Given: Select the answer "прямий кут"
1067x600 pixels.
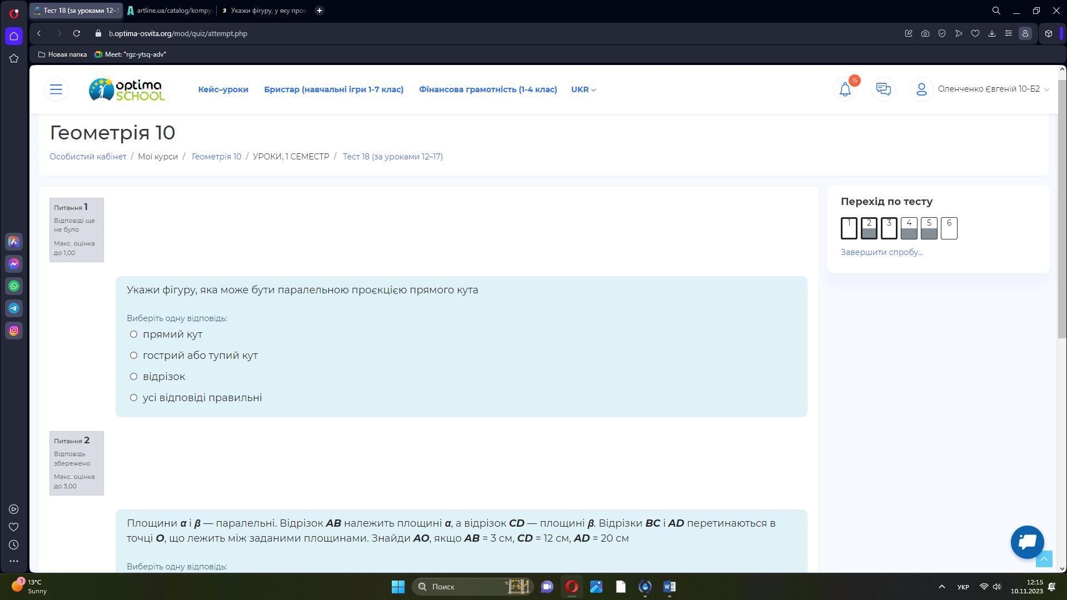Looking at the screenshot, I should (133, 334).
